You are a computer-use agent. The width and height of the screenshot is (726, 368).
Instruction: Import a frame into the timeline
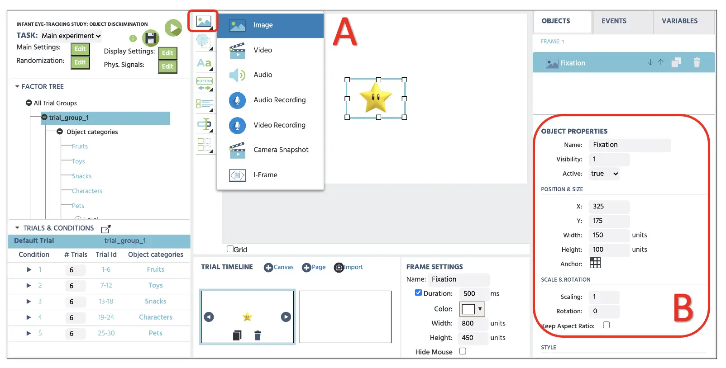[349, 267]
